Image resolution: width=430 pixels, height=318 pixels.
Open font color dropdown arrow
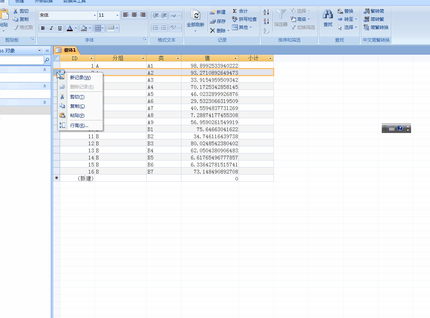[76, 28]
